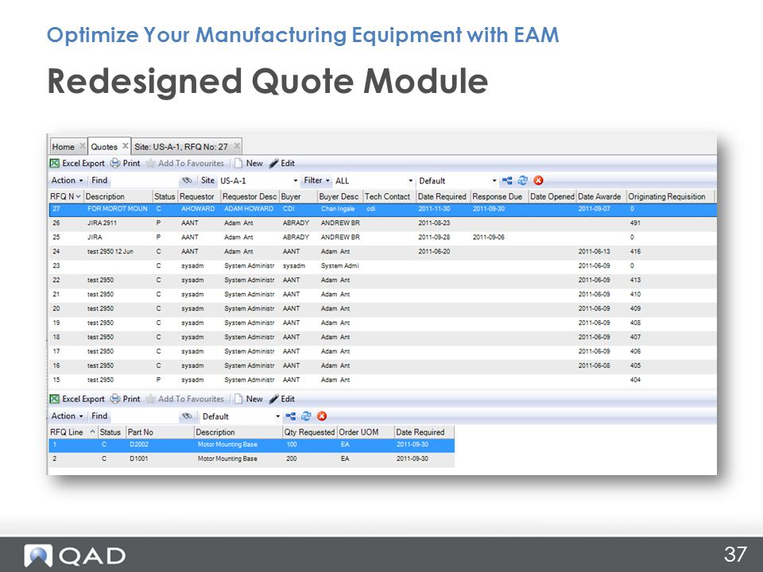
Task: Sort by the Originating Requisition column header
Action: [671, 196]
